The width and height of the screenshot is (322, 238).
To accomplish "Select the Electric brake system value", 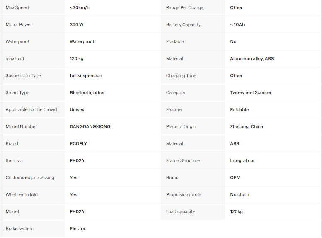I will [78, 229].
